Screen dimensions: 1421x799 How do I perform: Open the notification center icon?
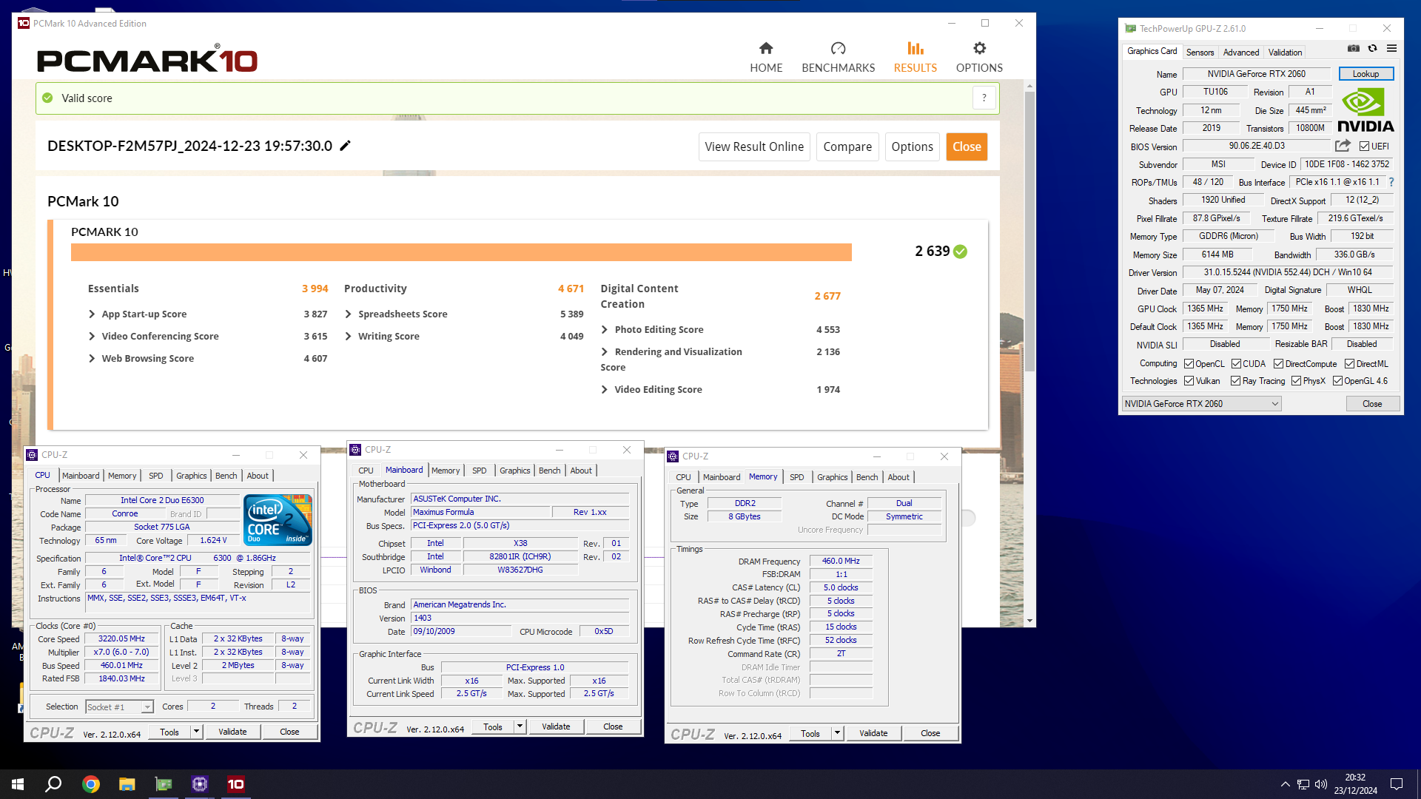[1397, 784]
